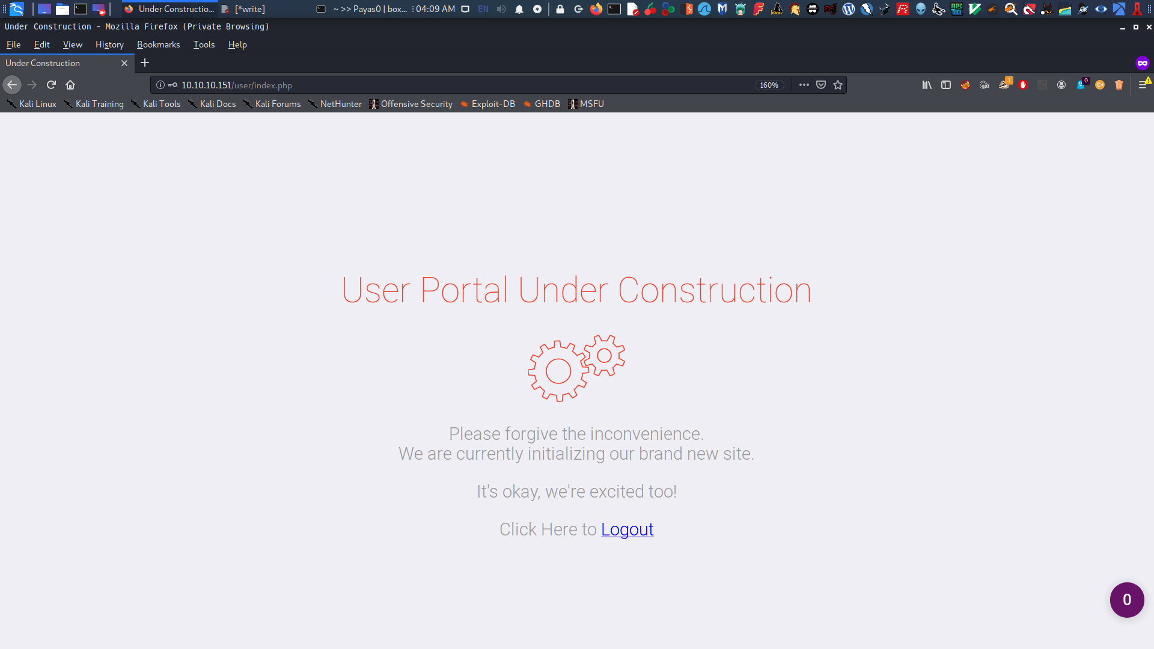
Task: Toggle the panel volume speaker
Action: click(501, 9)
